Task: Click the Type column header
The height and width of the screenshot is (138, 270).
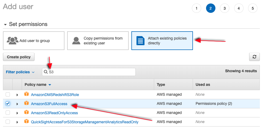Action: point(161,85)
